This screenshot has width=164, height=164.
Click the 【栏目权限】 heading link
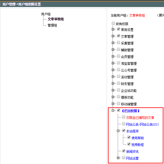tap(131, 111)
